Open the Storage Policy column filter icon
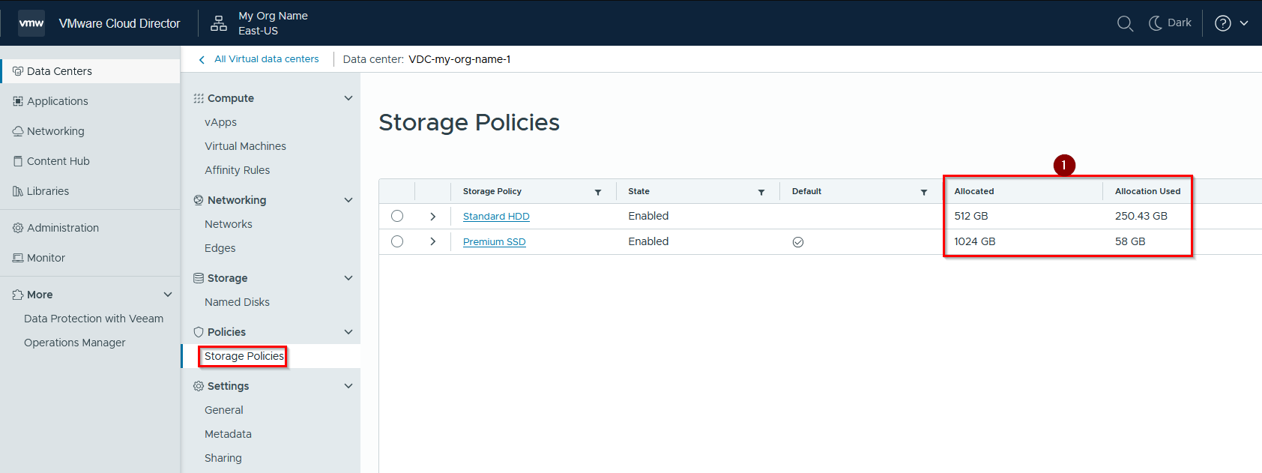Image resolution: width=1262 pixels, height=473 pixels. tap(598, 193)
